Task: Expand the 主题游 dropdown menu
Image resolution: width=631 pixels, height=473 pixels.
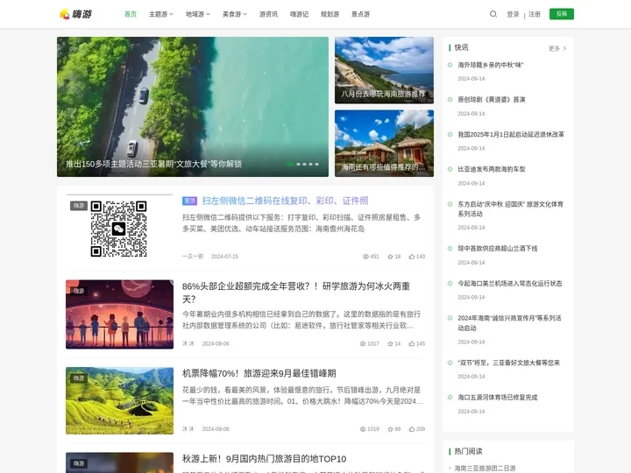Action: click(x=161, y=14)
